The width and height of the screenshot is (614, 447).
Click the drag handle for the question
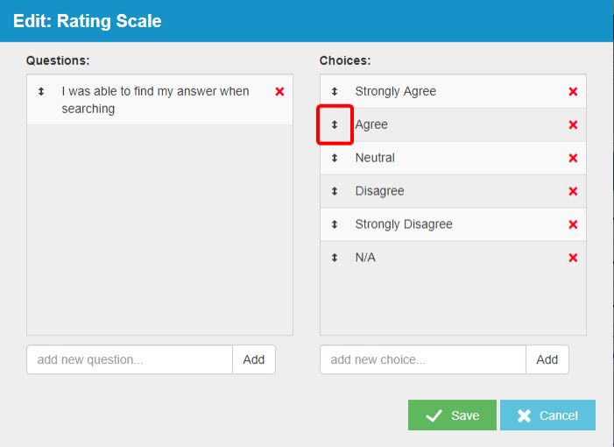pyautogui.click(x=40, y=91)
